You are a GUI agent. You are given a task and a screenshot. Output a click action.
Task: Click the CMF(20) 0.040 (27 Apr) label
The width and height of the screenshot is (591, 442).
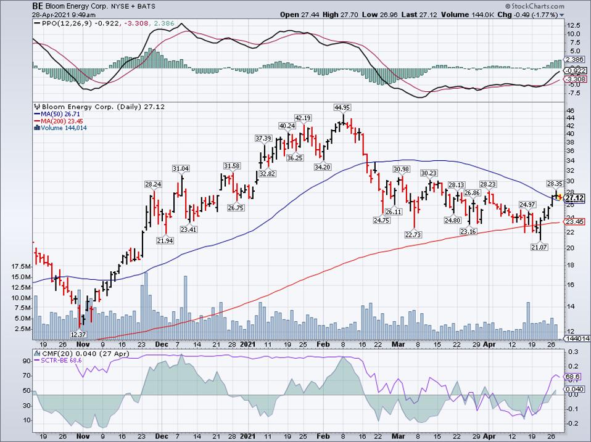(x=85, y=353)
